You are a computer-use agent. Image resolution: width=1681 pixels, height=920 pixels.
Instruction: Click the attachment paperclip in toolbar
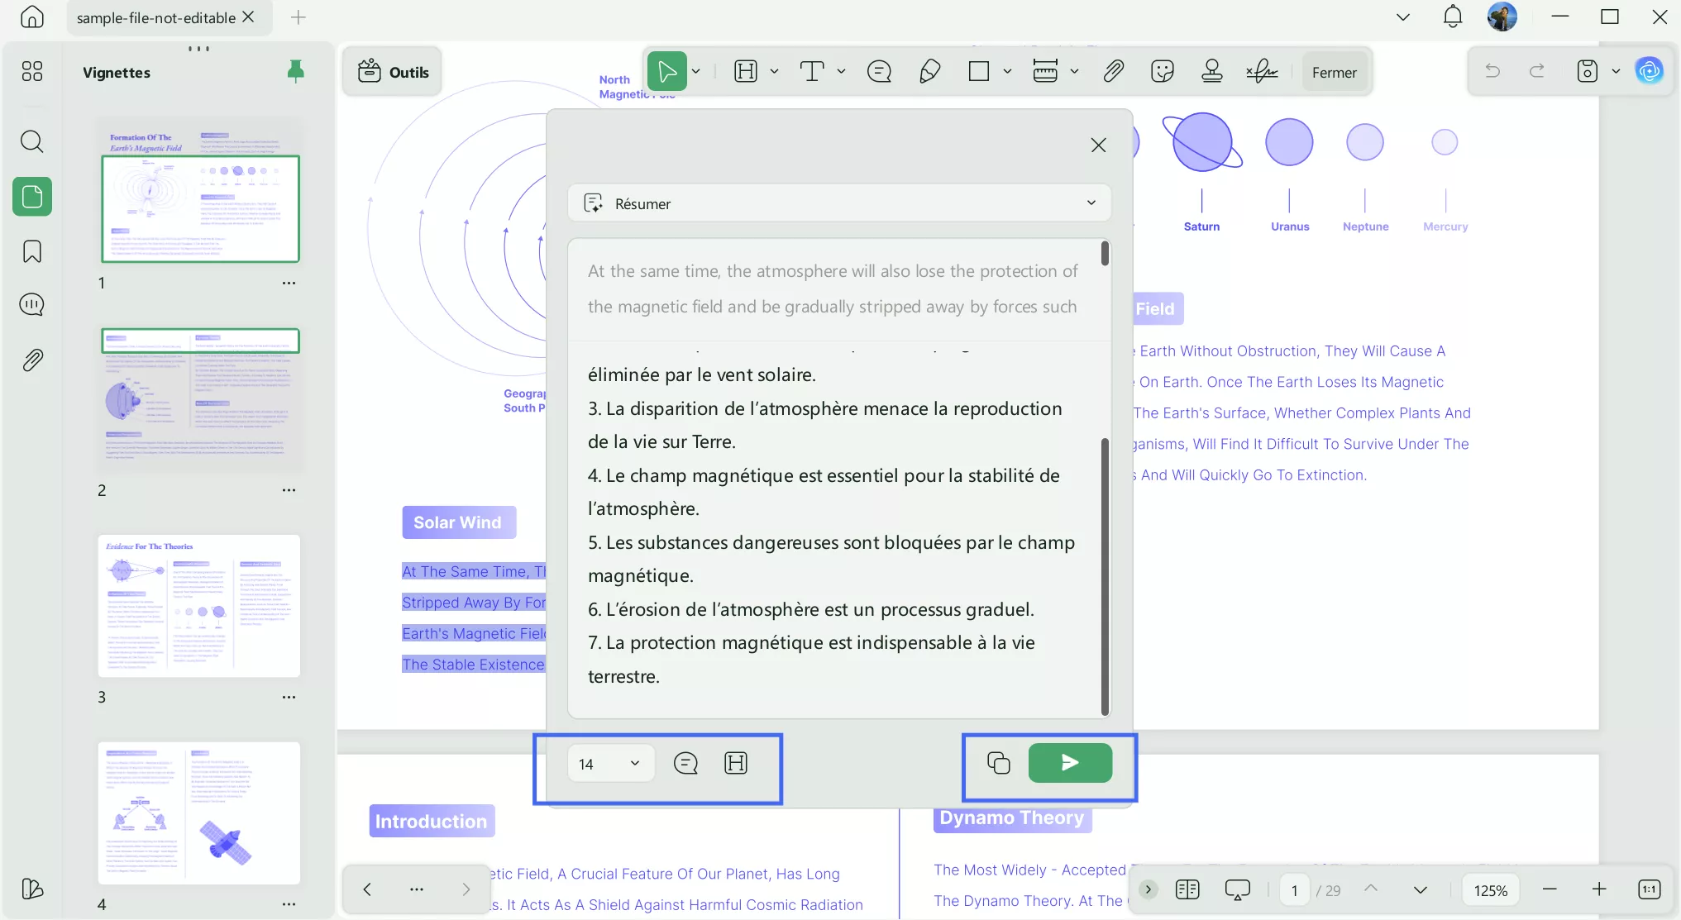pos(1113,72)
